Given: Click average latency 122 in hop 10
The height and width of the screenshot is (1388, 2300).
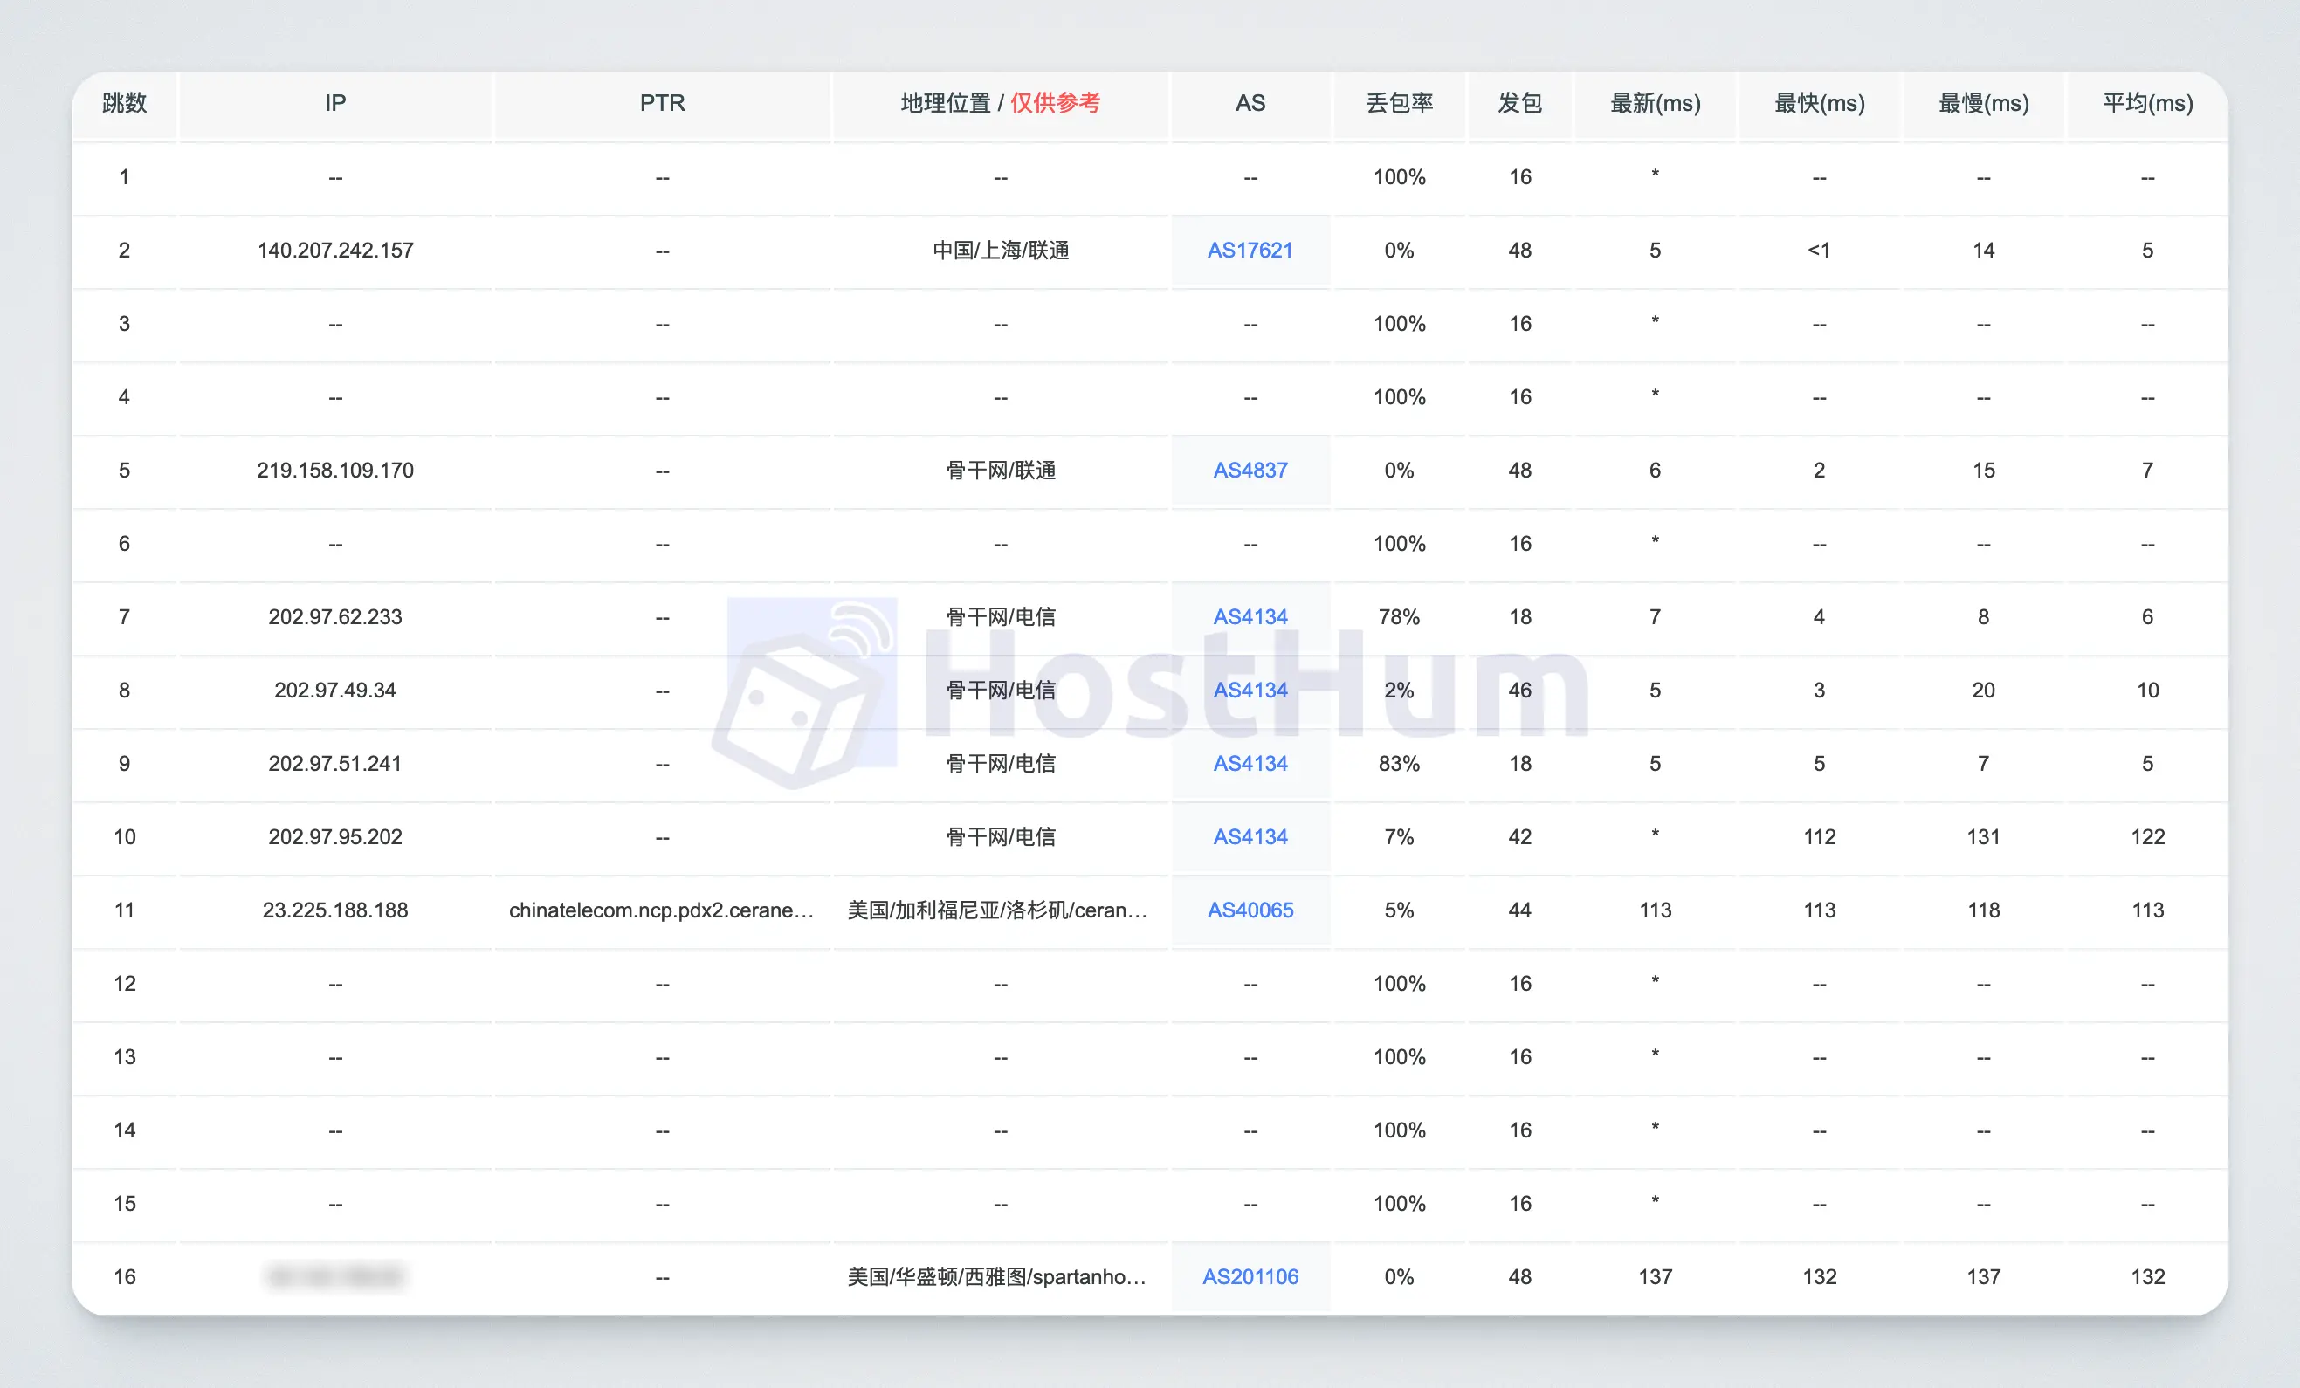Looking at the screenshot, I should [2148, 836].
